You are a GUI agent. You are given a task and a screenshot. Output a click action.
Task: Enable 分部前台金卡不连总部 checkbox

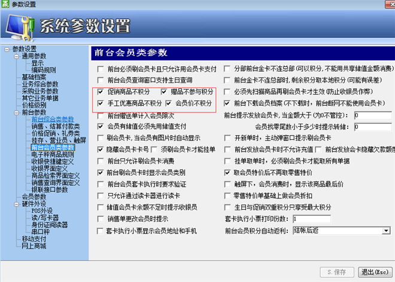click(227, 69)
